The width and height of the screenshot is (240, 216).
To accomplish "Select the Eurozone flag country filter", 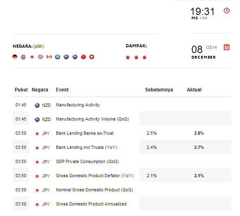I will pyautogui.click(x=58, y=57).
